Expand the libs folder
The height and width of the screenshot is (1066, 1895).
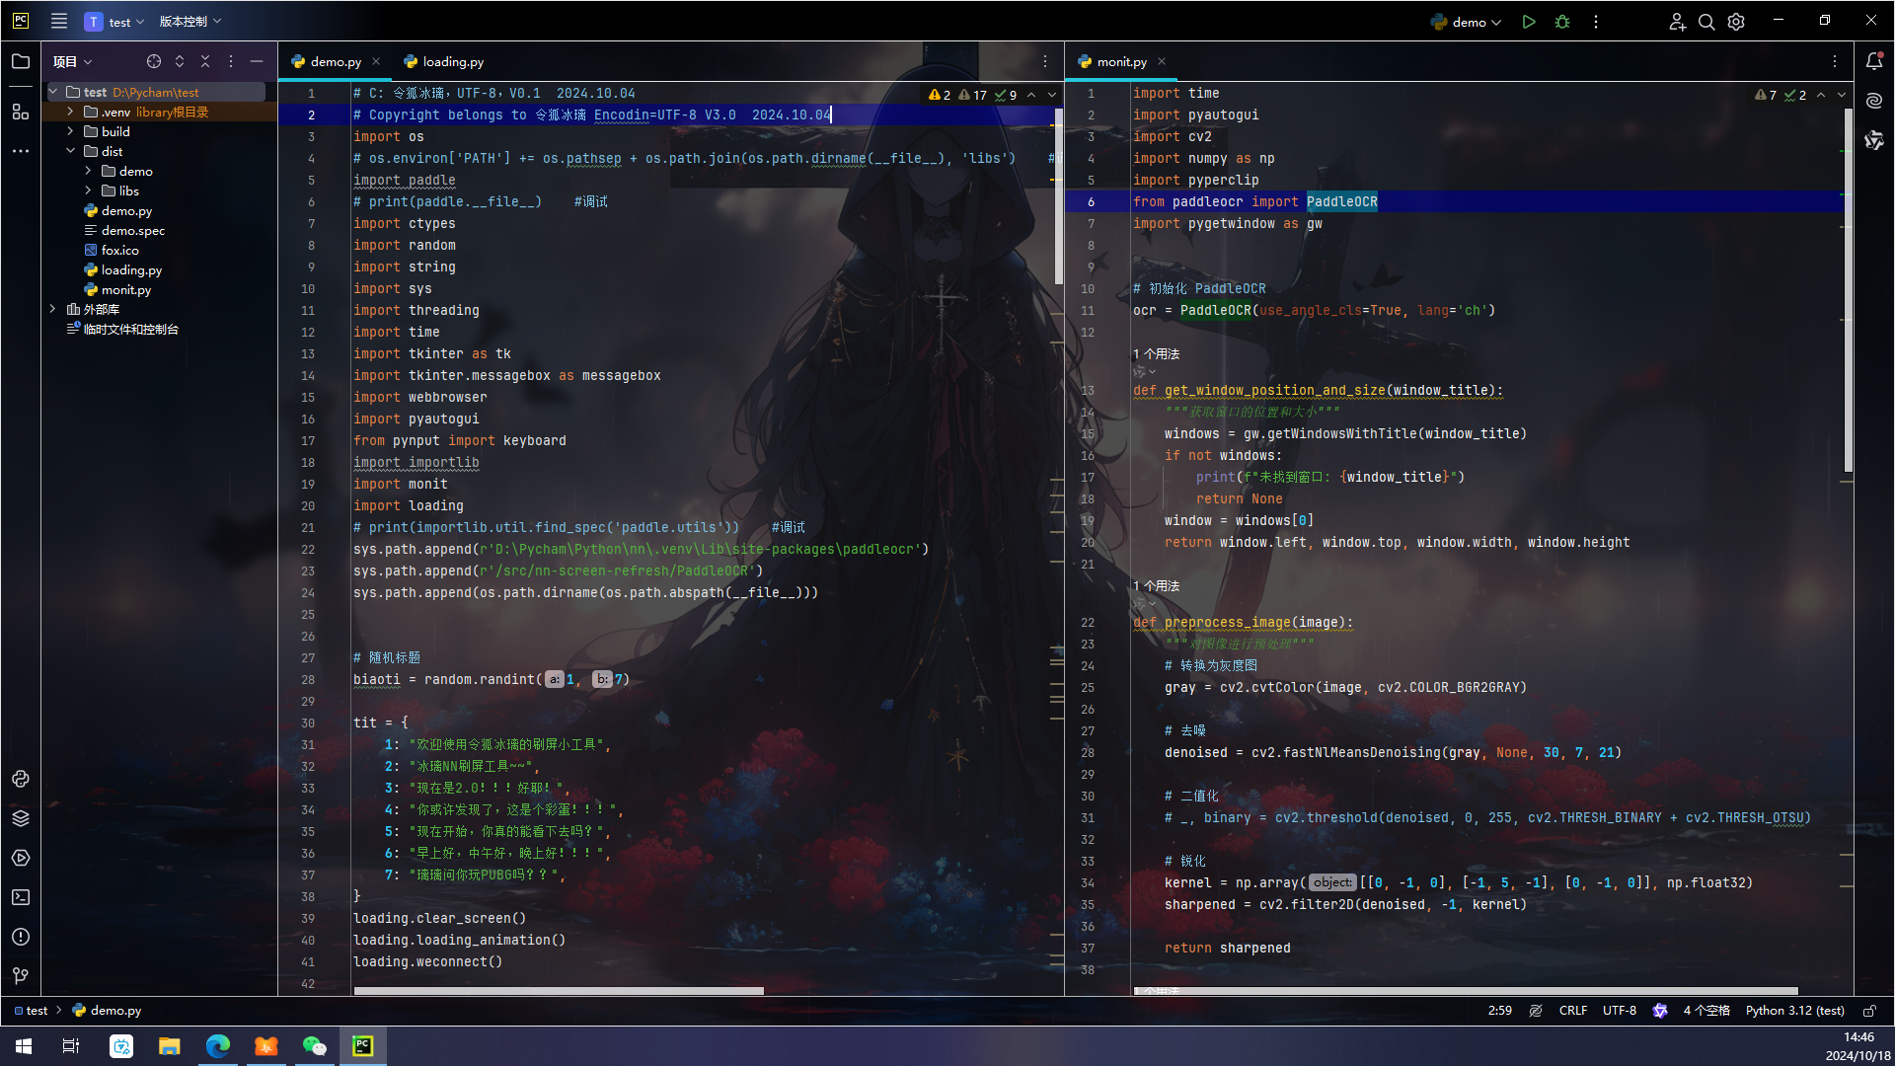(x=88, y=190)
